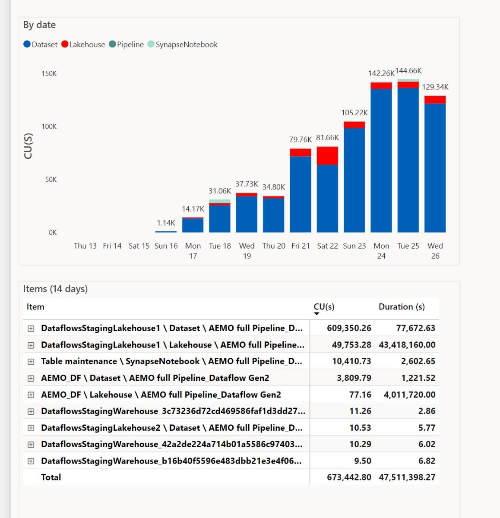The width and height of the screenshot is (500, 518).
Task: Sort by the Duration (s) column header
Action: click(x=402, y=307)
